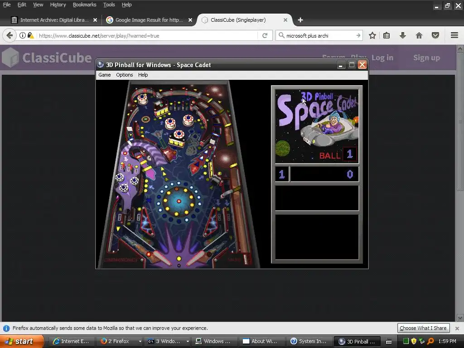Close the Internet Archive tab
The width and height of the screenshot is (464, 348).
[95, 20]
